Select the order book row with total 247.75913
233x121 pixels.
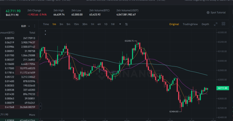(x=19, y=38)
